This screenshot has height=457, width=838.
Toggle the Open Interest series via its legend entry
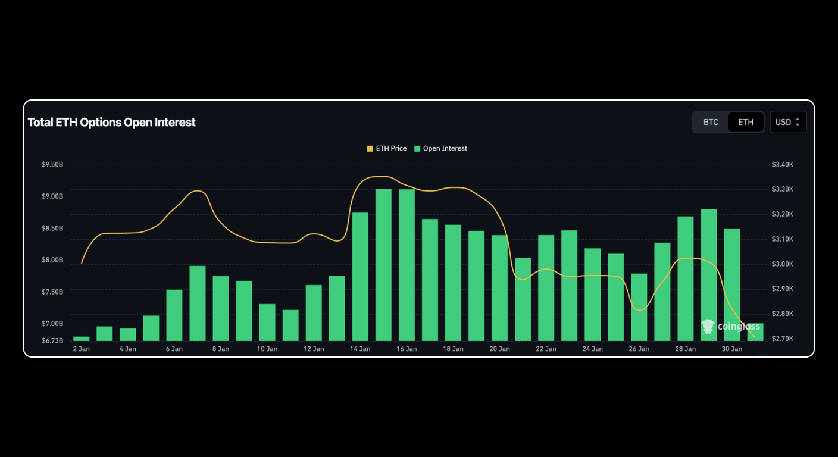pyautogui.click(x=443, y=148)
